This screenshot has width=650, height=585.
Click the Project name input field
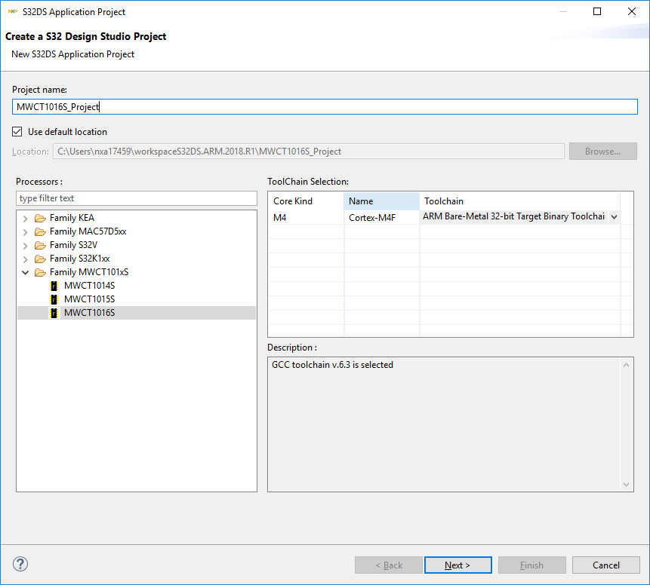coord(325,107)
